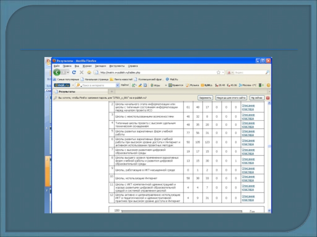
Task: Click the search magnifier icon in Яндекс box
Action: (267, 72)
